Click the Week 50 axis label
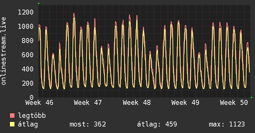255x133 pixels. coord(234,103)
